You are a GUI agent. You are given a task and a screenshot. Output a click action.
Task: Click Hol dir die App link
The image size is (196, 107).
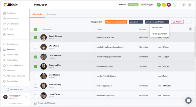tap(15, 89)
